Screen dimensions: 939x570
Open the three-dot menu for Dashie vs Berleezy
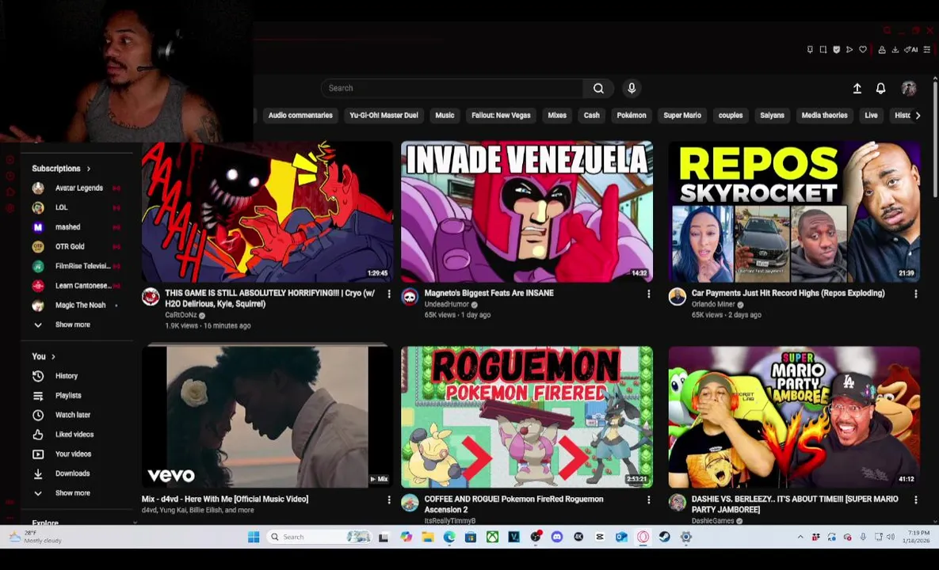click(x=916, y=500)
